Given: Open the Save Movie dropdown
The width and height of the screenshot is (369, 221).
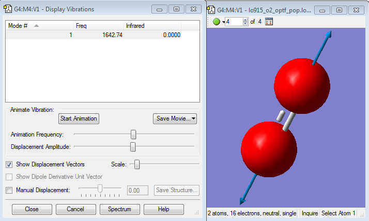Looking at the screenshot, I should (175, 118).
